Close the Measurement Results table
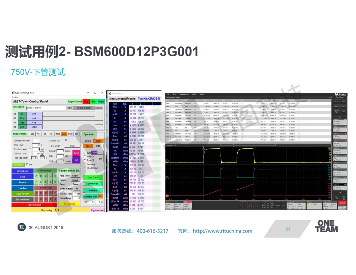The height and width of the screenshot is (275, 356). point(329,97)
